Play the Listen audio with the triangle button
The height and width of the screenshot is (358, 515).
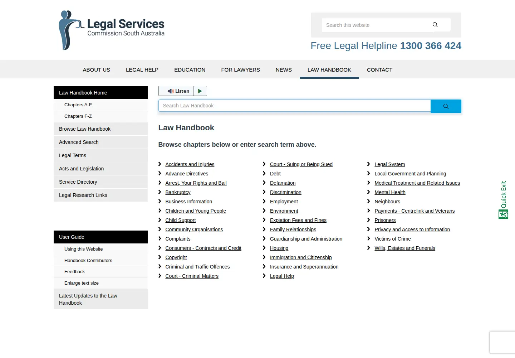(200, 91)
